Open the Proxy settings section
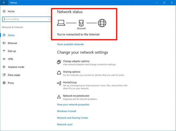Image resolution: width=176 pixels, height=131 pixels. tap(11, 83)
